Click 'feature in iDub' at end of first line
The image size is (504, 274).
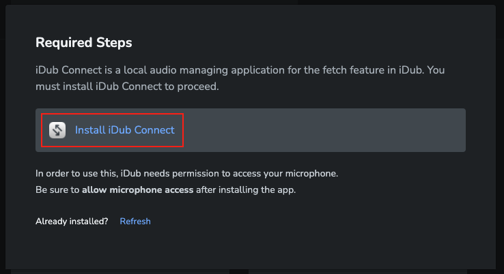click(x=393, y=71)
